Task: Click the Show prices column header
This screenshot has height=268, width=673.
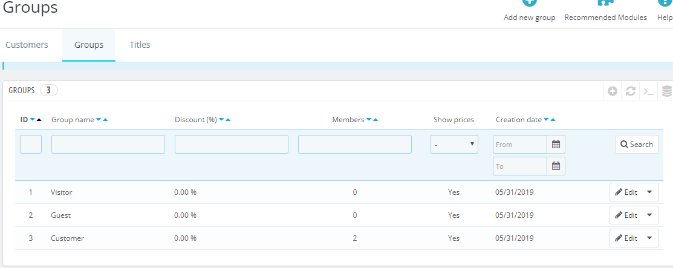Action: (x=454, y=120)
